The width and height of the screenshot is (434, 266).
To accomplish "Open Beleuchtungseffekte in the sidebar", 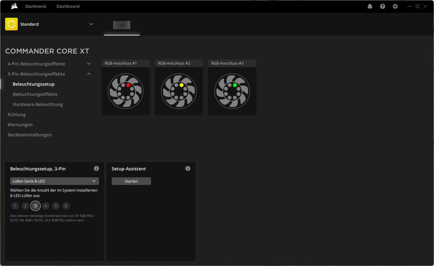I will pos(35,94).
